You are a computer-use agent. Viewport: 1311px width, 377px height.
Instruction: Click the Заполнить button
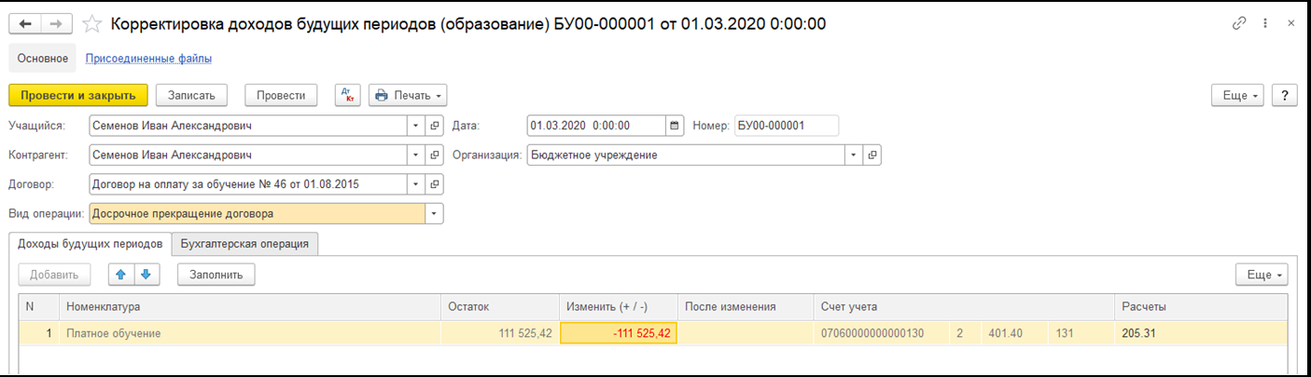coord(216,275)
